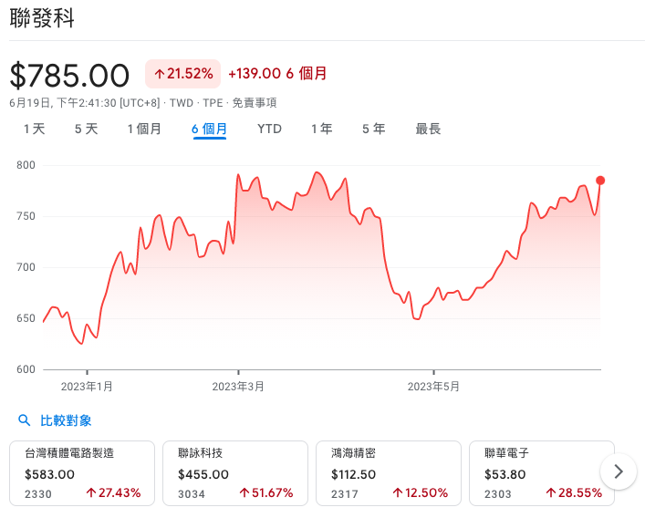645x518 pixels.
Task: Open the 聯詠科技 stock card
Action: click(x=235, y=473)
